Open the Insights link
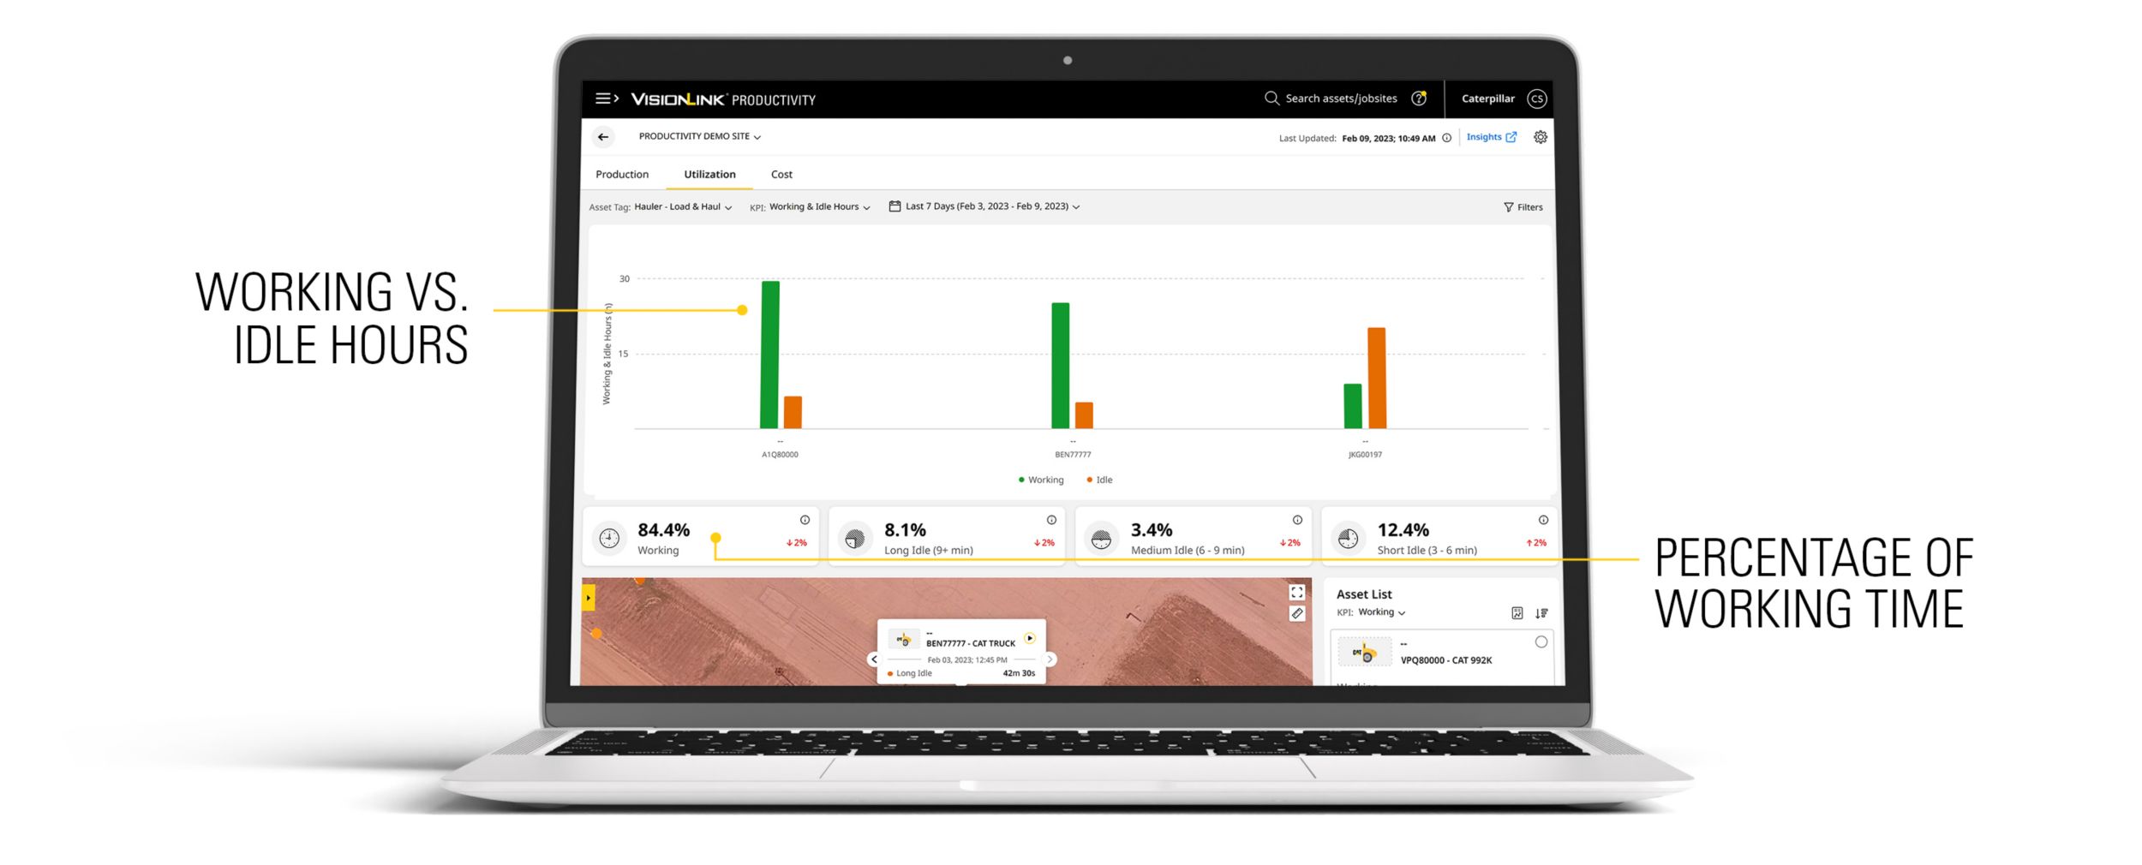Image resolution: width=2142 pixels, height=865 pixels. pyautogui.click(x=1491, y=137)
